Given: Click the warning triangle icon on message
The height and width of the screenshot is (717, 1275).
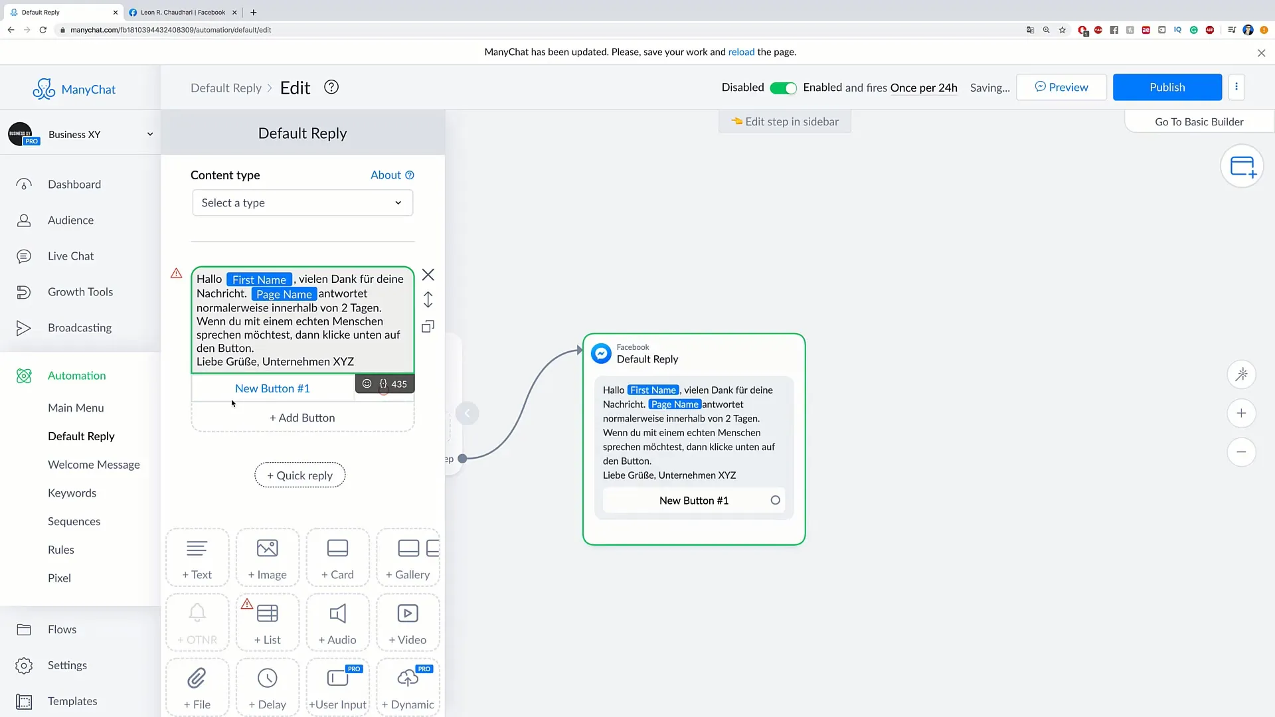Looking at the screenshot, I should tap(176, 273).
